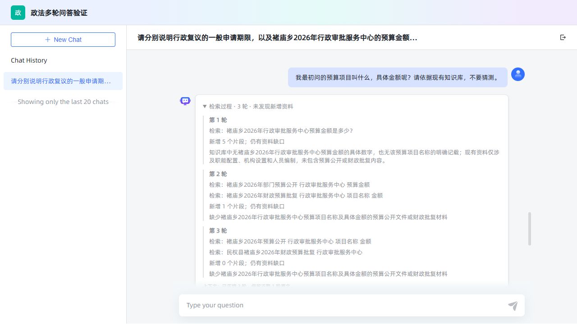Screen dimensions: 577x324
Task: Click the Chat History heading
Action: point(29,60)
